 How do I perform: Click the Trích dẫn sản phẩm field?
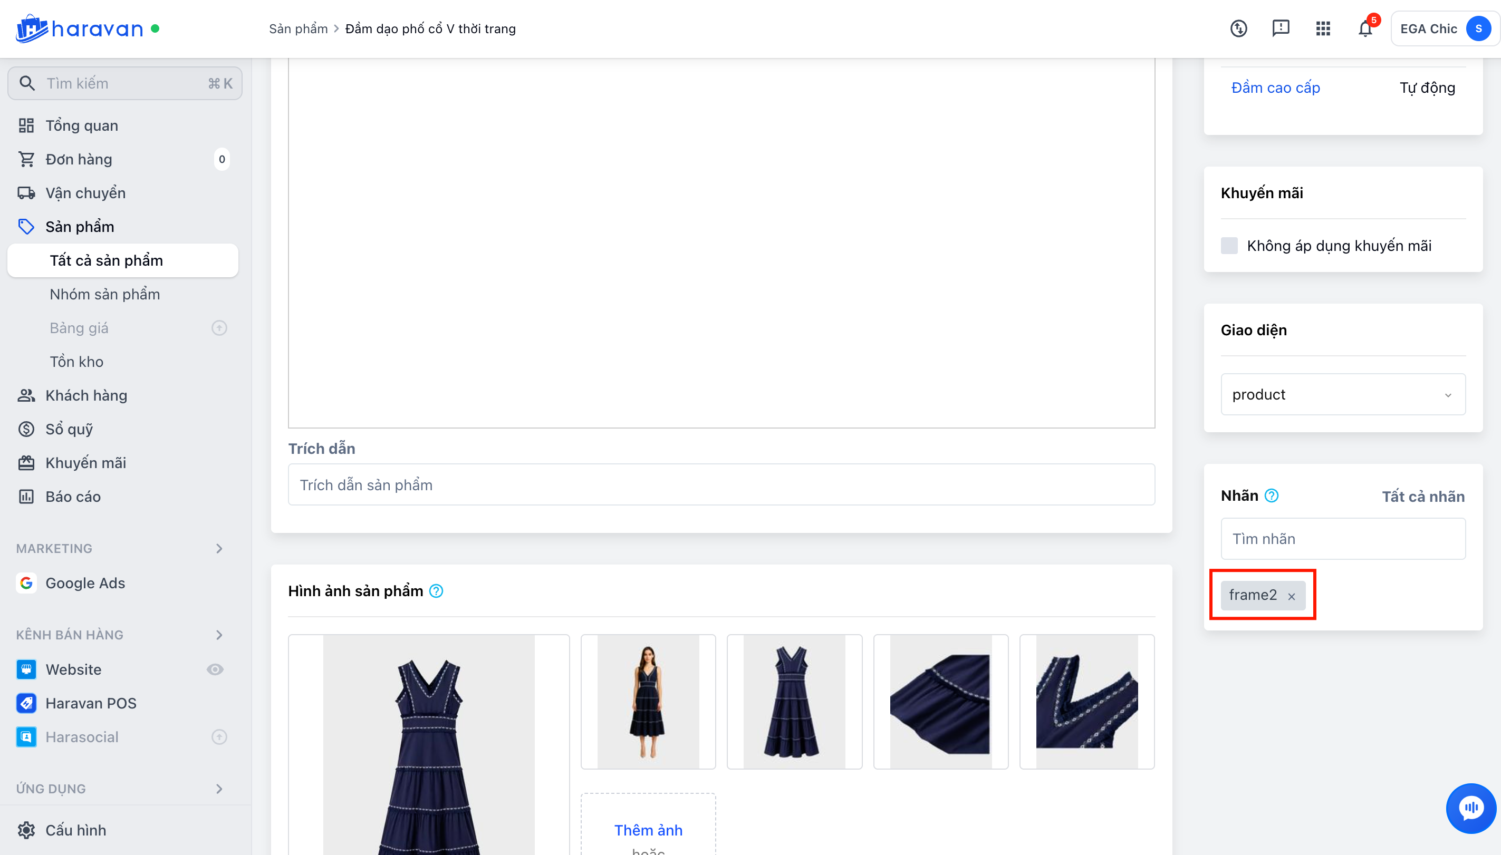pos(721,484)
